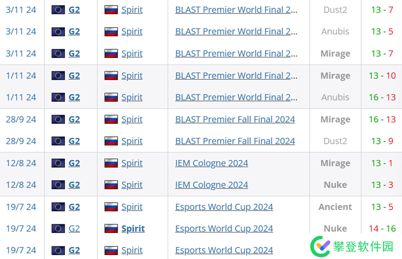
Task: Click the 14 - 16 score on Nuke
Action: pyautogui.click(x=382, y=229)
